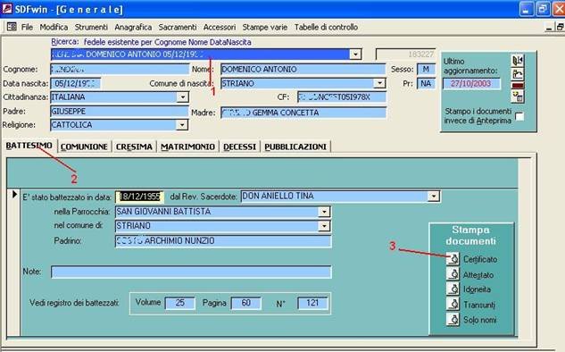Open the Accessori menu
565x352 pixels.
(220, 27)
